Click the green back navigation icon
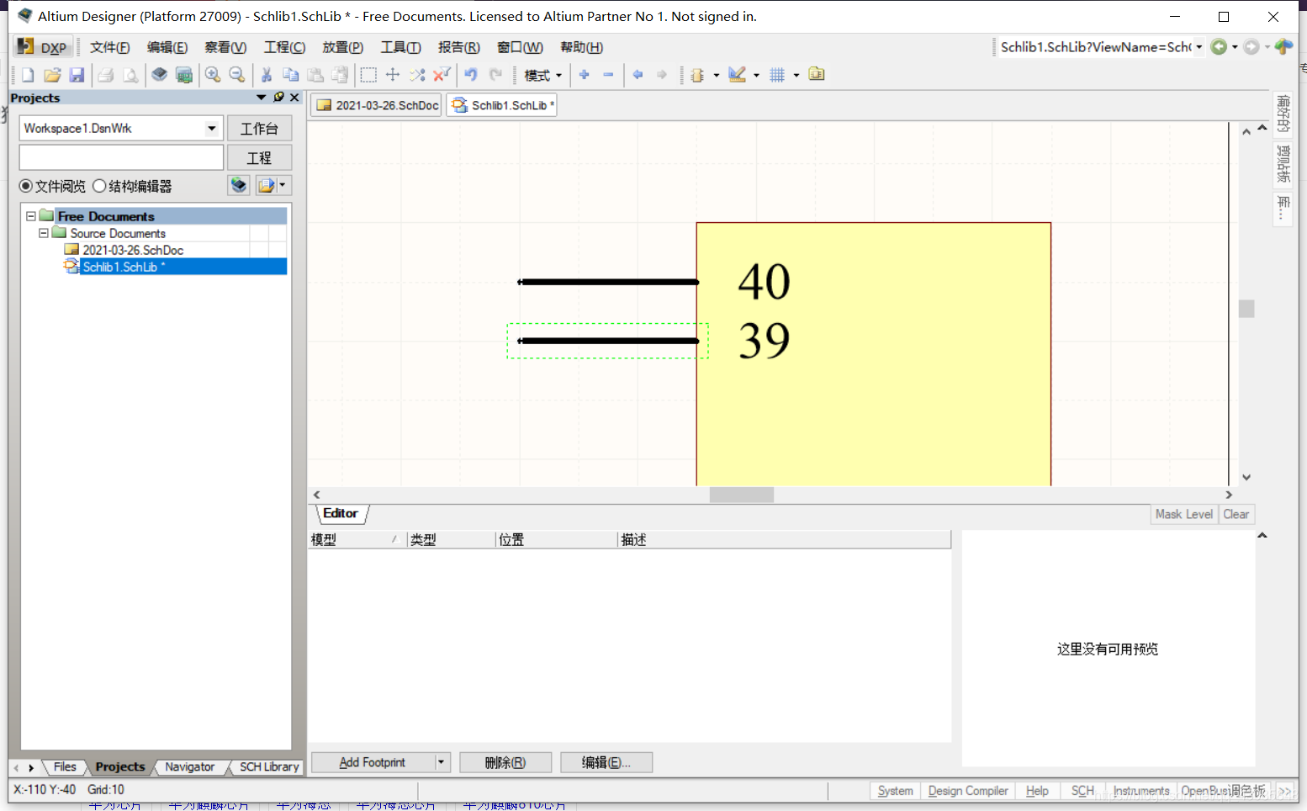 (1219, 47)
